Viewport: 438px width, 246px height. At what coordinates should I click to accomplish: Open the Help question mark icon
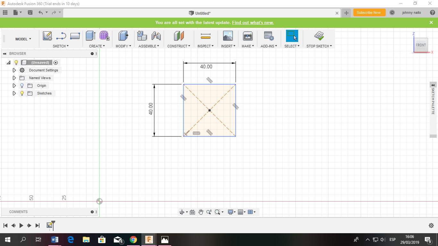tap(432, 12)
